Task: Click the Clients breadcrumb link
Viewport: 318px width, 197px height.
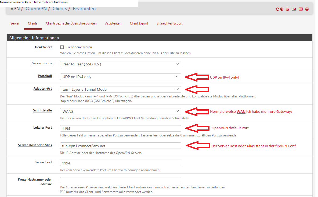Action: point(60,9)
